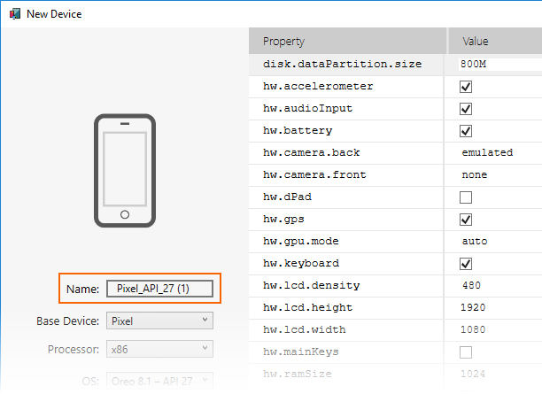Click the New Device window icon
The height and width of the screenshot is (394, 542).
(x=12, y=14)
